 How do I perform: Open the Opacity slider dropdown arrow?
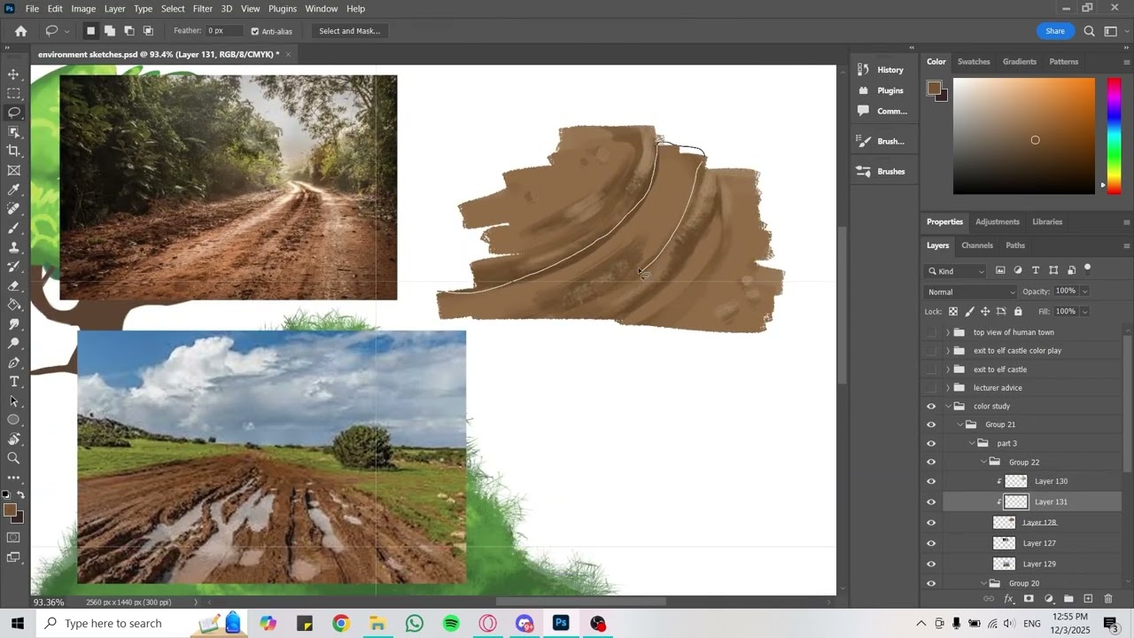(1084, 292)
